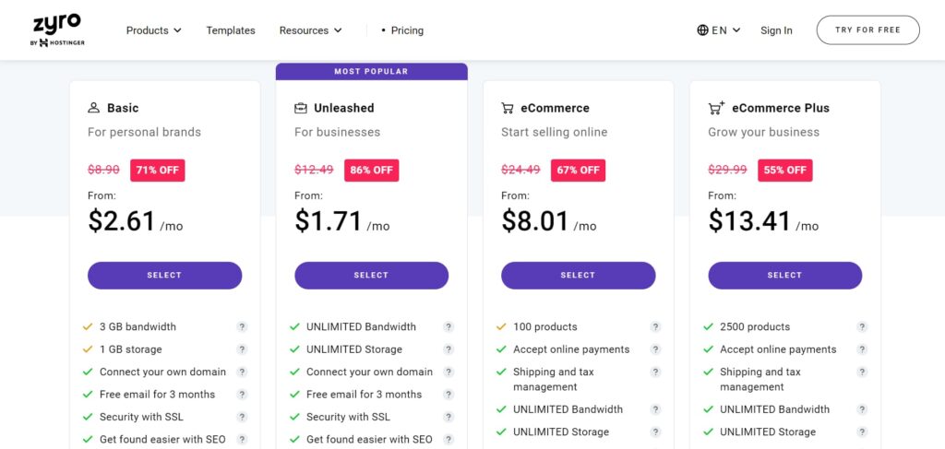This screenshot has height=449, width=945.
Task: Click help icon next to UNLIMITED Storage under Unleashed
Action: (x=449, y=349)
